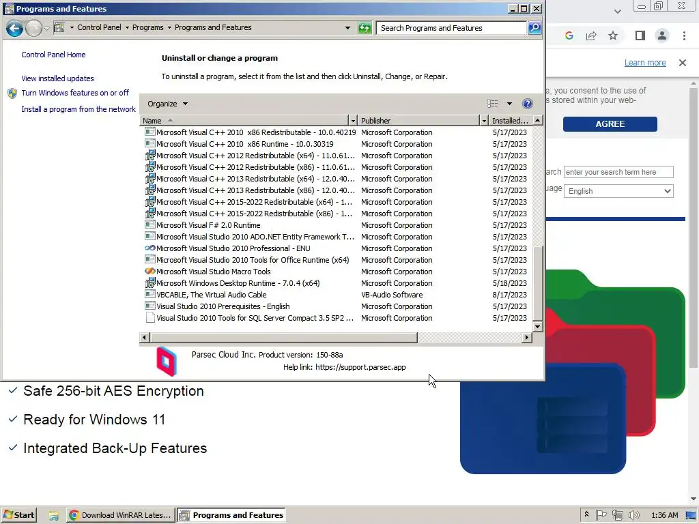Click the Parsec logo in the details pane
Viewport: 699px width, 524px height.
pyautogui.click(x=167, y=361)
